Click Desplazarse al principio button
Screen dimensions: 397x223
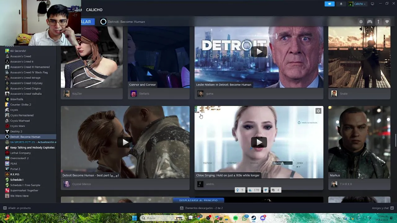(198, 200)
